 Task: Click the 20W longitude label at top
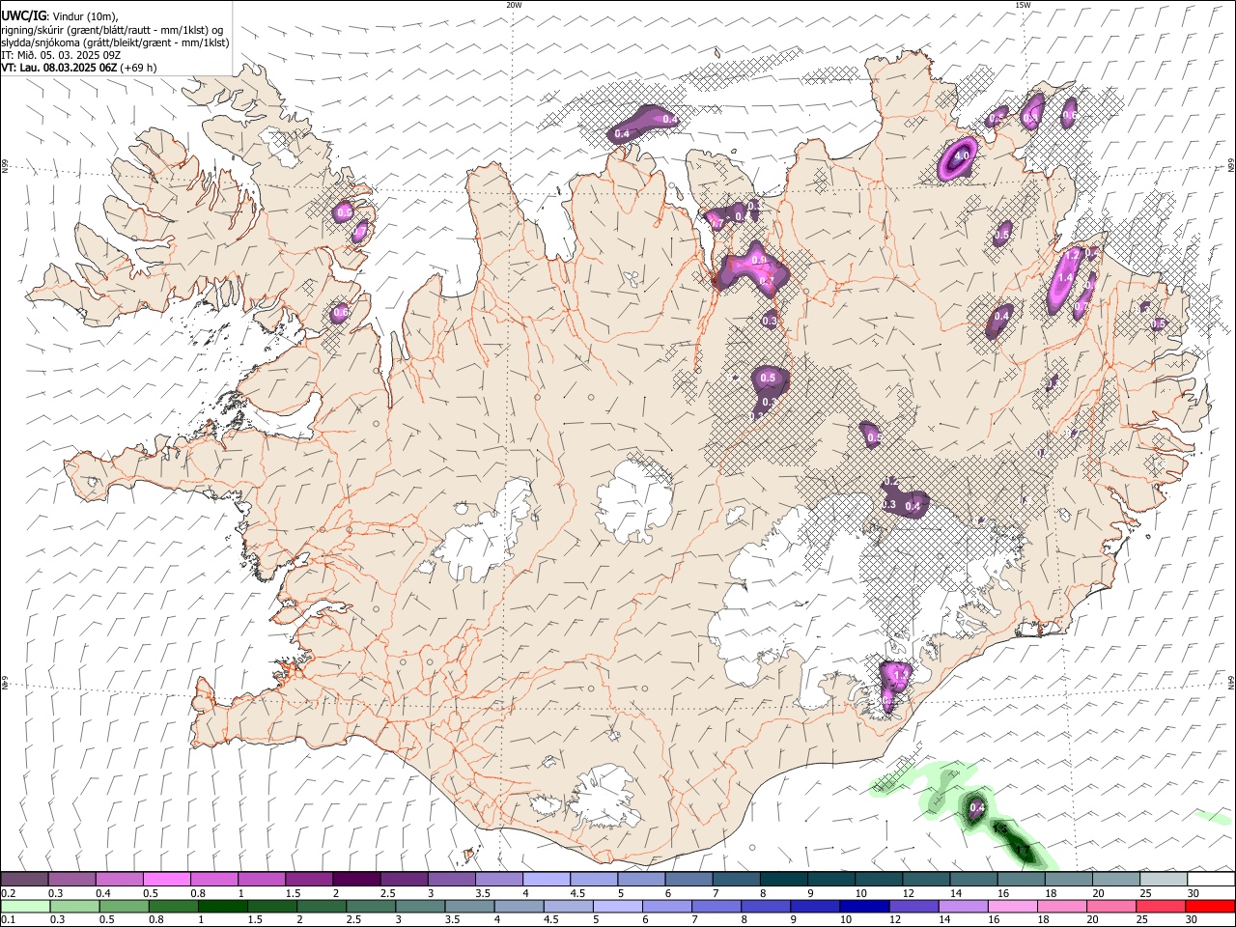point(514,5)
